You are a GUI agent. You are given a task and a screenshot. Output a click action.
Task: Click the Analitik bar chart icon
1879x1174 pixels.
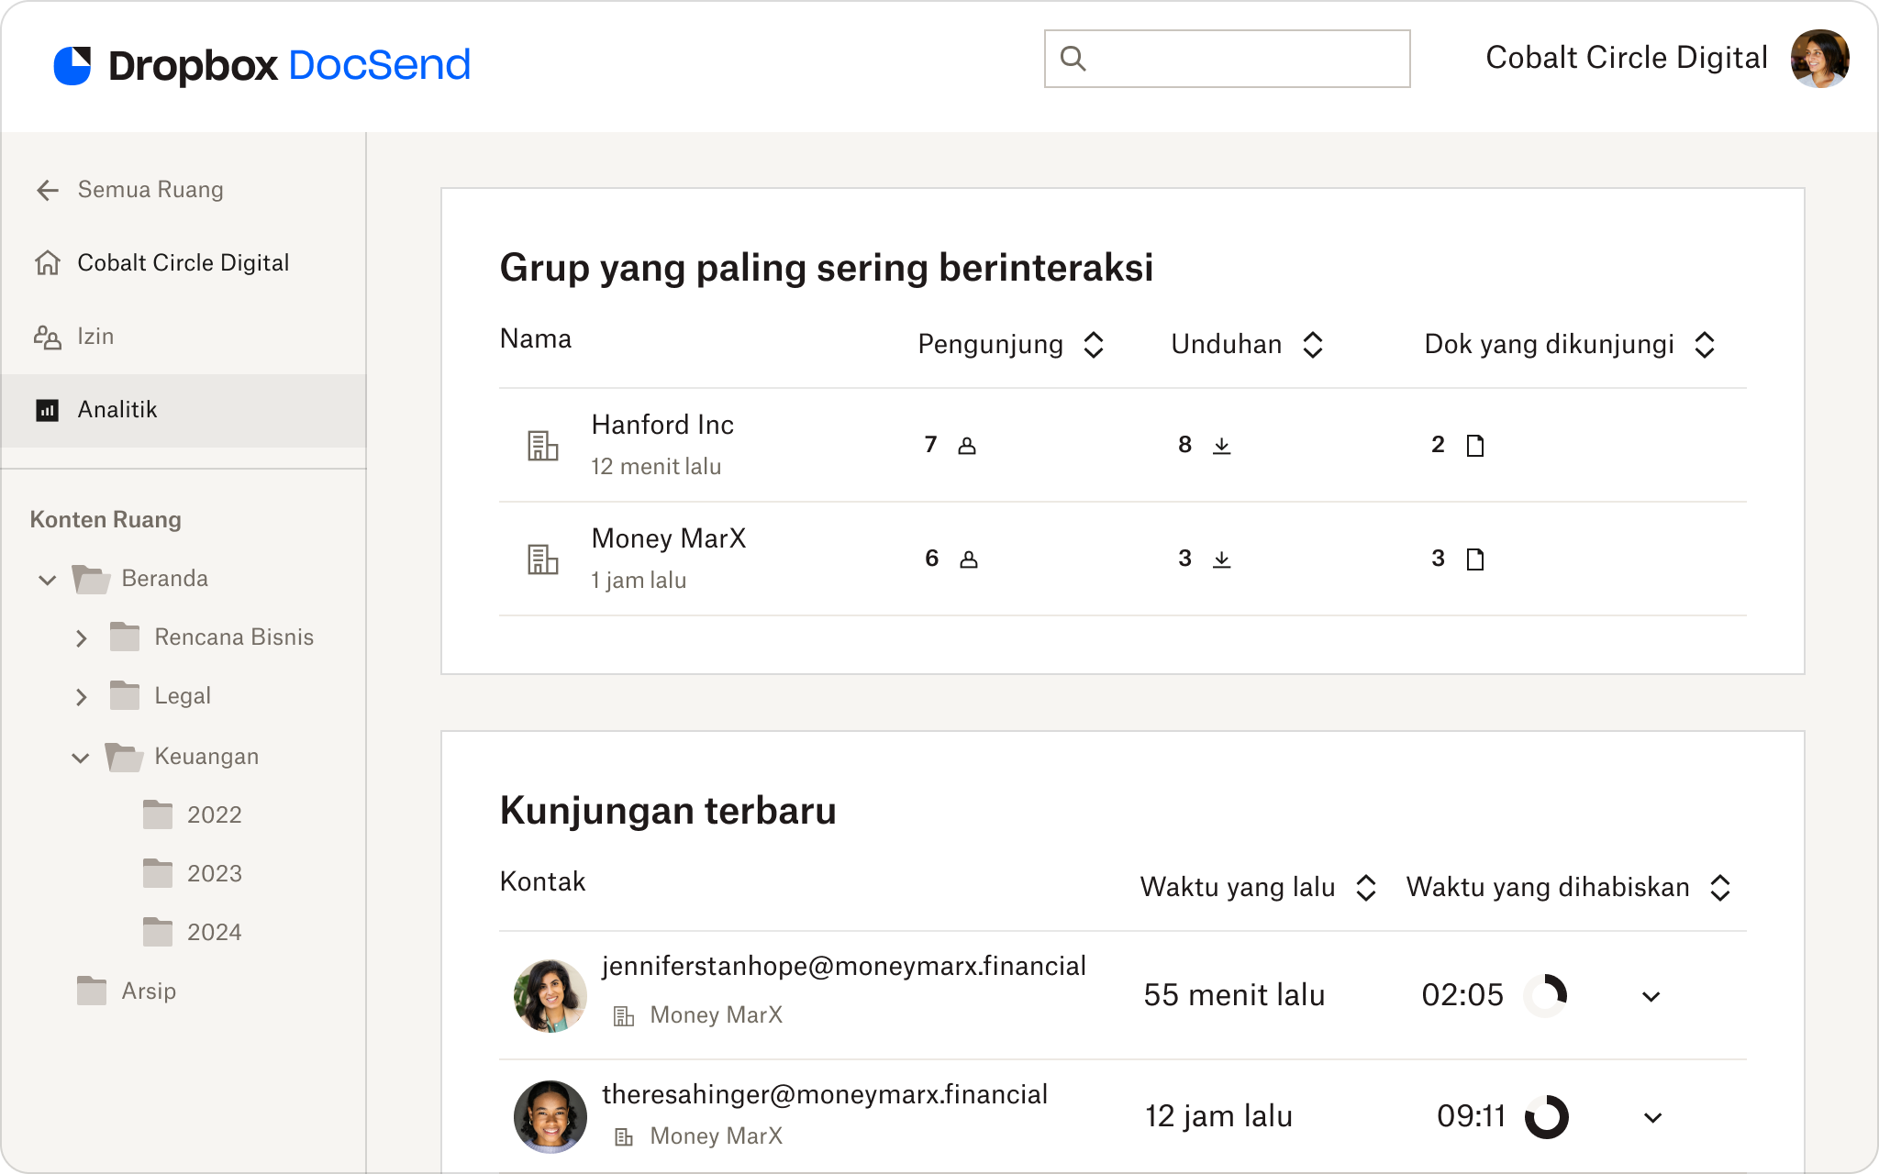click(x=48, y=410)
